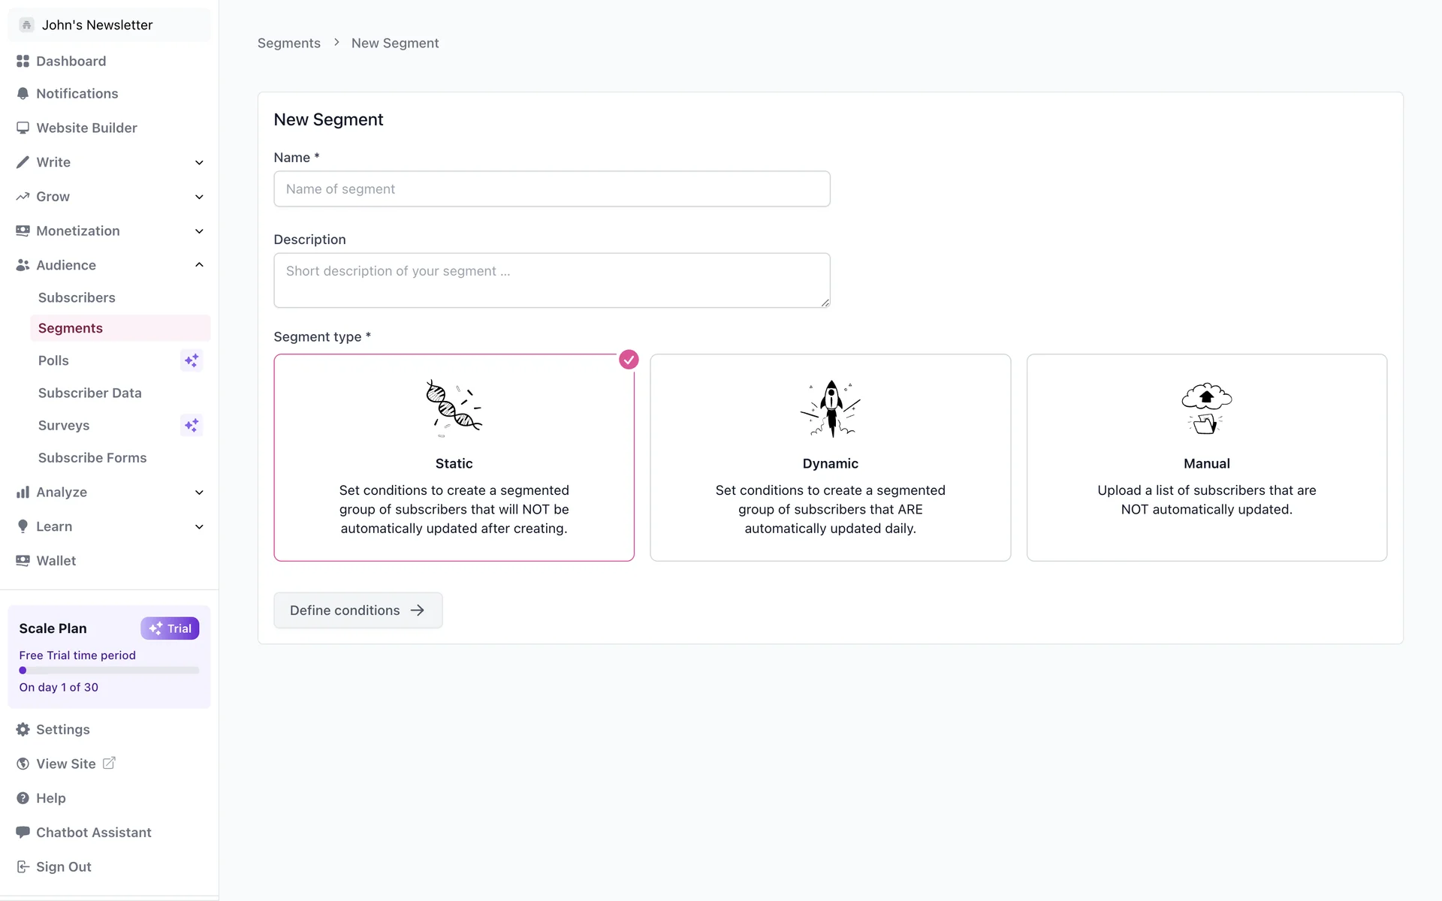Click the sparkle icon beside Polls
The image size is (1442, 901).
point(192,360)
